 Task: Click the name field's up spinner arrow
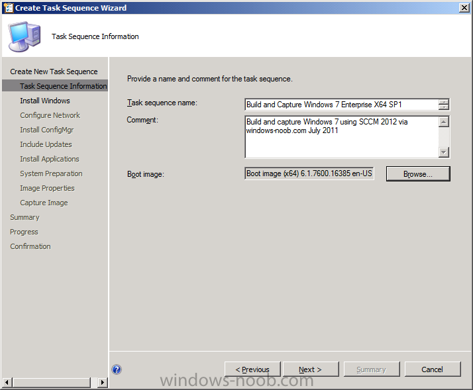point(443,102)
